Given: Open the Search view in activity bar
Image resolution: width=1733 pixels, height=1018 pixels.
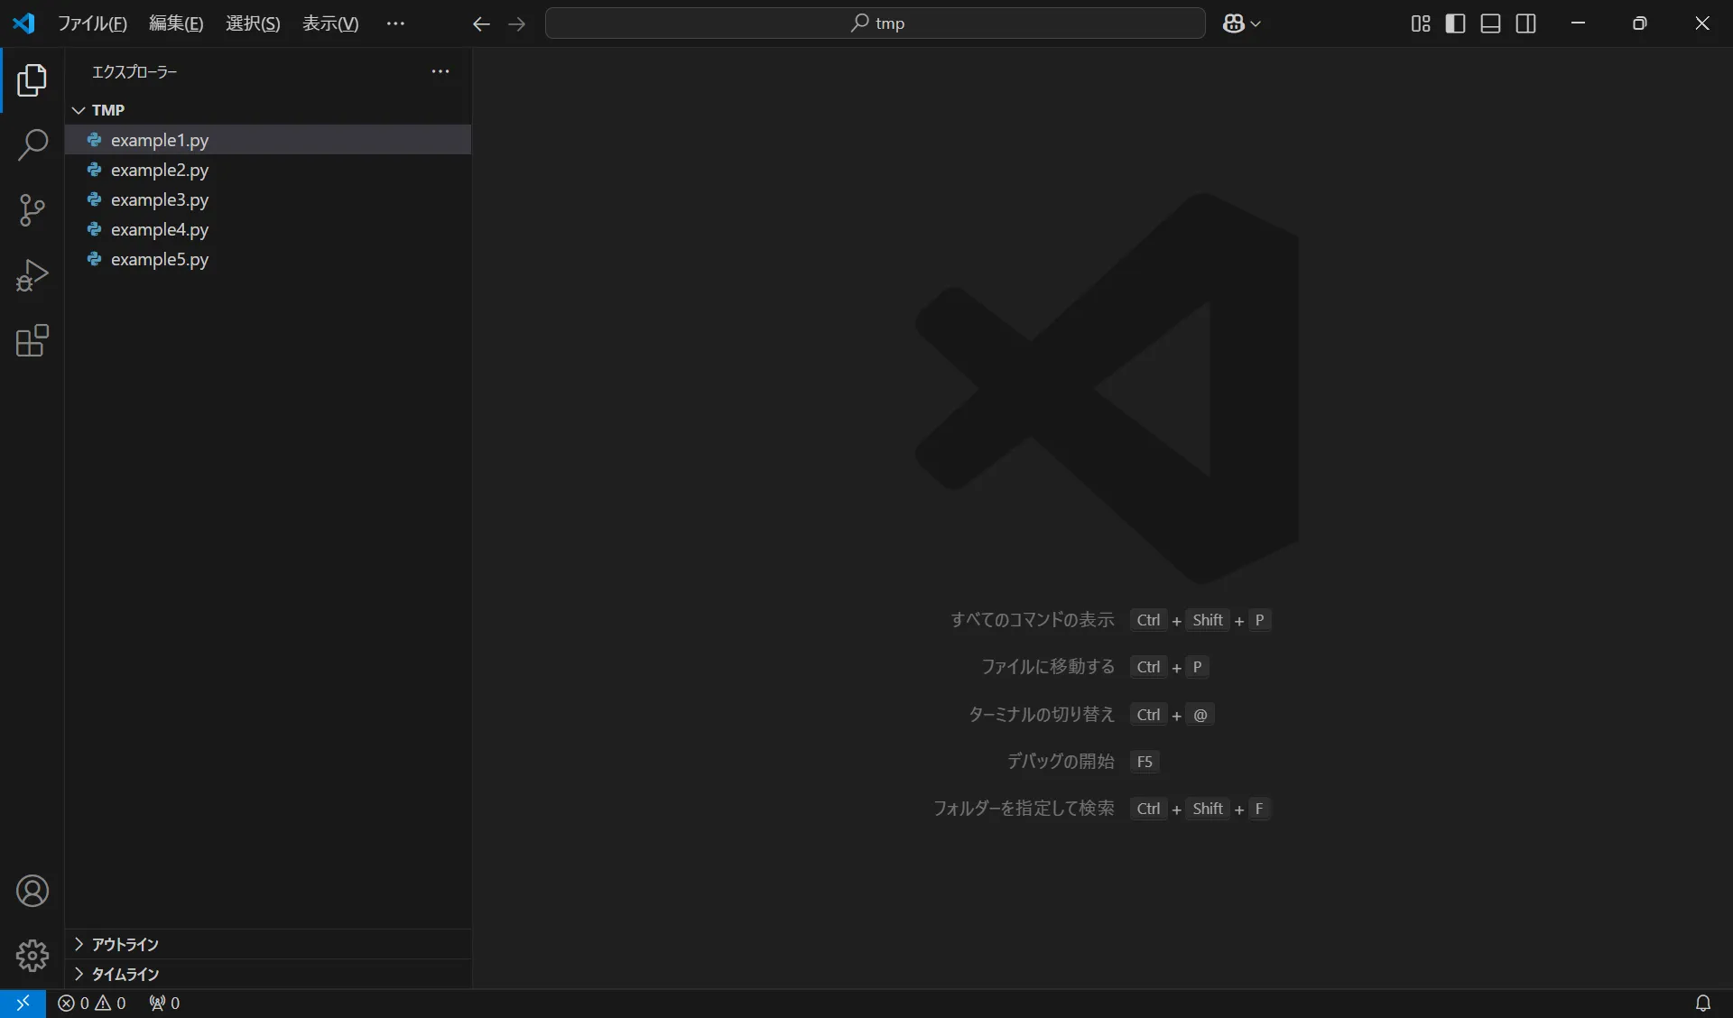Looking at the screenshot, I should pos(32,144).
